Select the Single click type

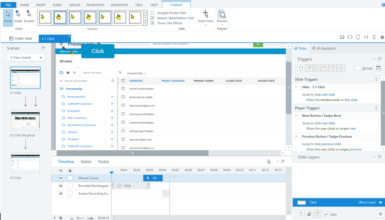pyautogui.click(x=18, y=17)
